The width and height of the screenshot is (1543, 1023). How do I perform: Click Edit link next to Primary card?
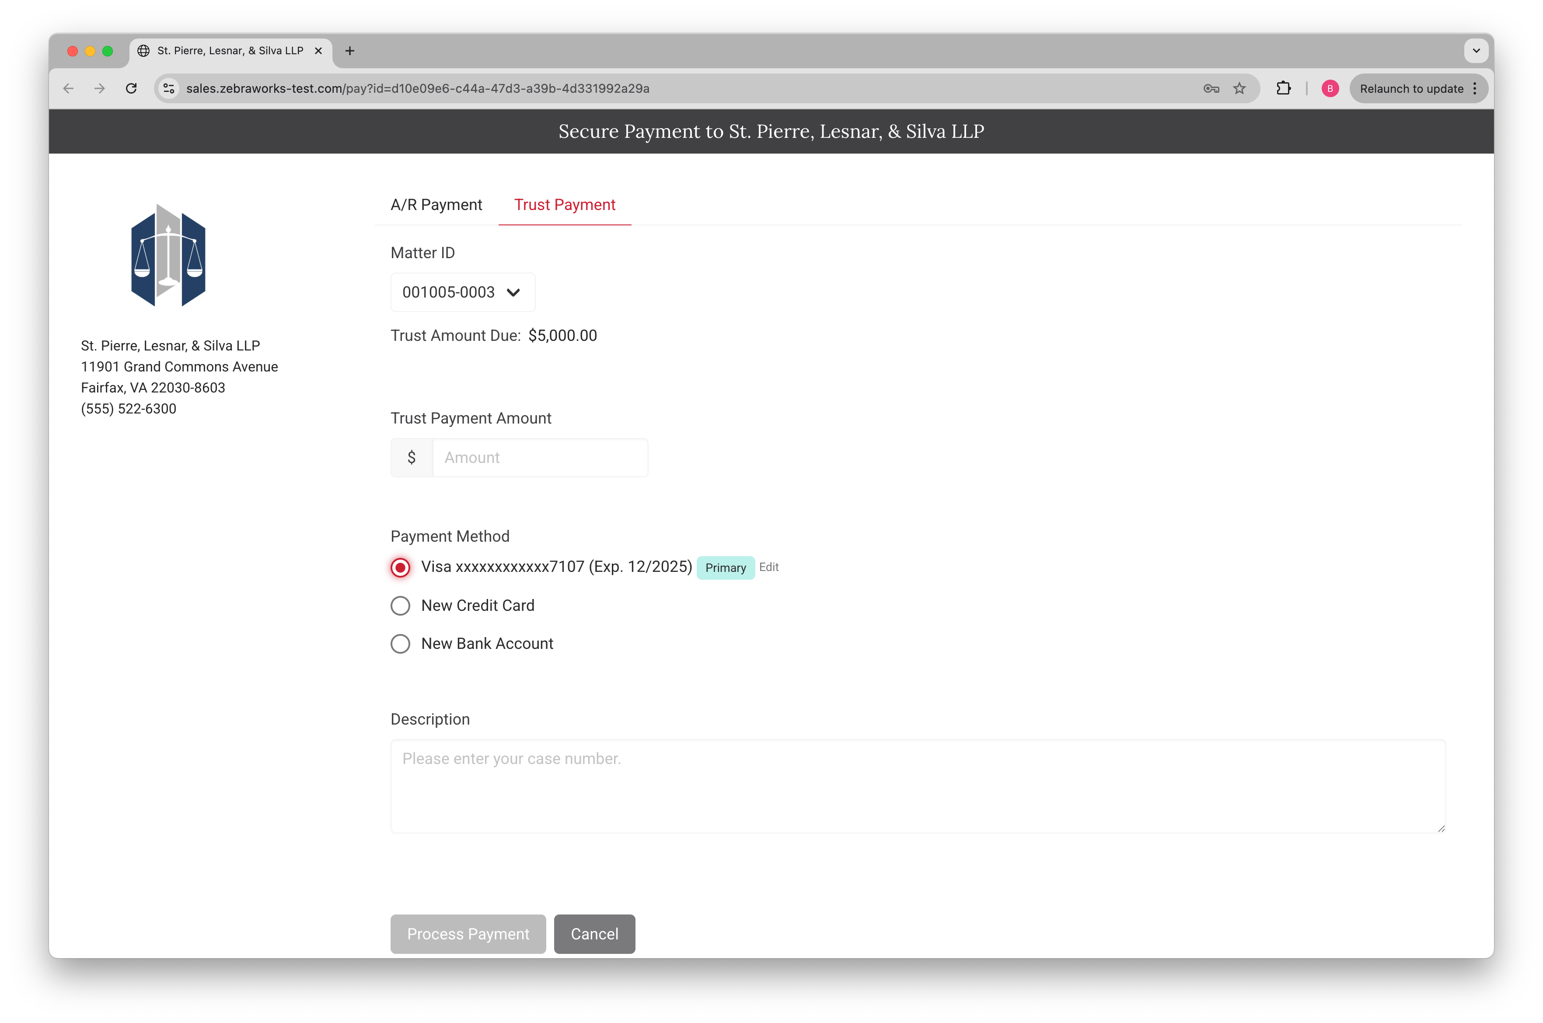coord(769,567)
